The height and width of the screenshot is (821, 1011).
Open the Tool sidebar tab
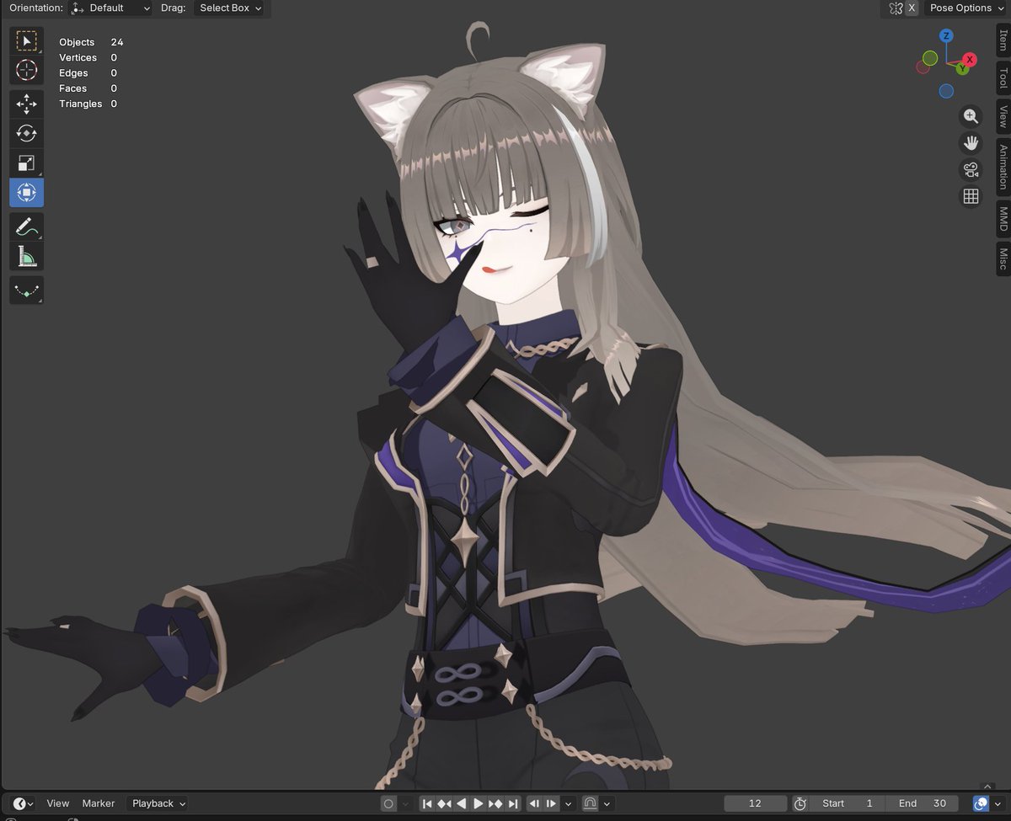1003,79
